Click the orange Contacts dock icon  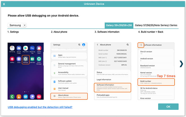(x=19, y=97)
